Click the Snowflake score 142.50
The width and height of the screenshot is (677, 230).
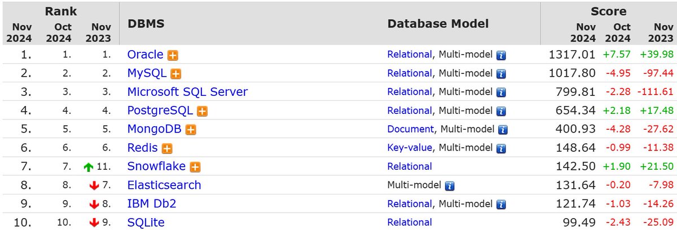(x=576, y=166)
